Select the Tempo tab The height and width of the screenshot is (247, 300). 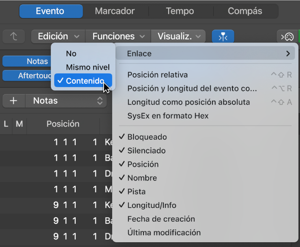pyautogui.click(x=179, y=11)
